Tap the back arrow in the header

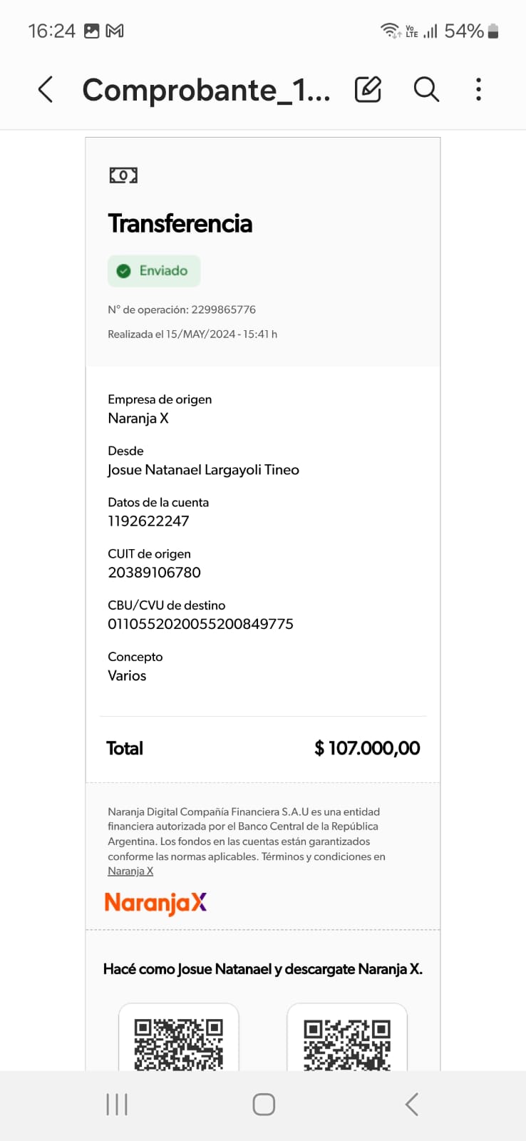click(x=46, y=90)
